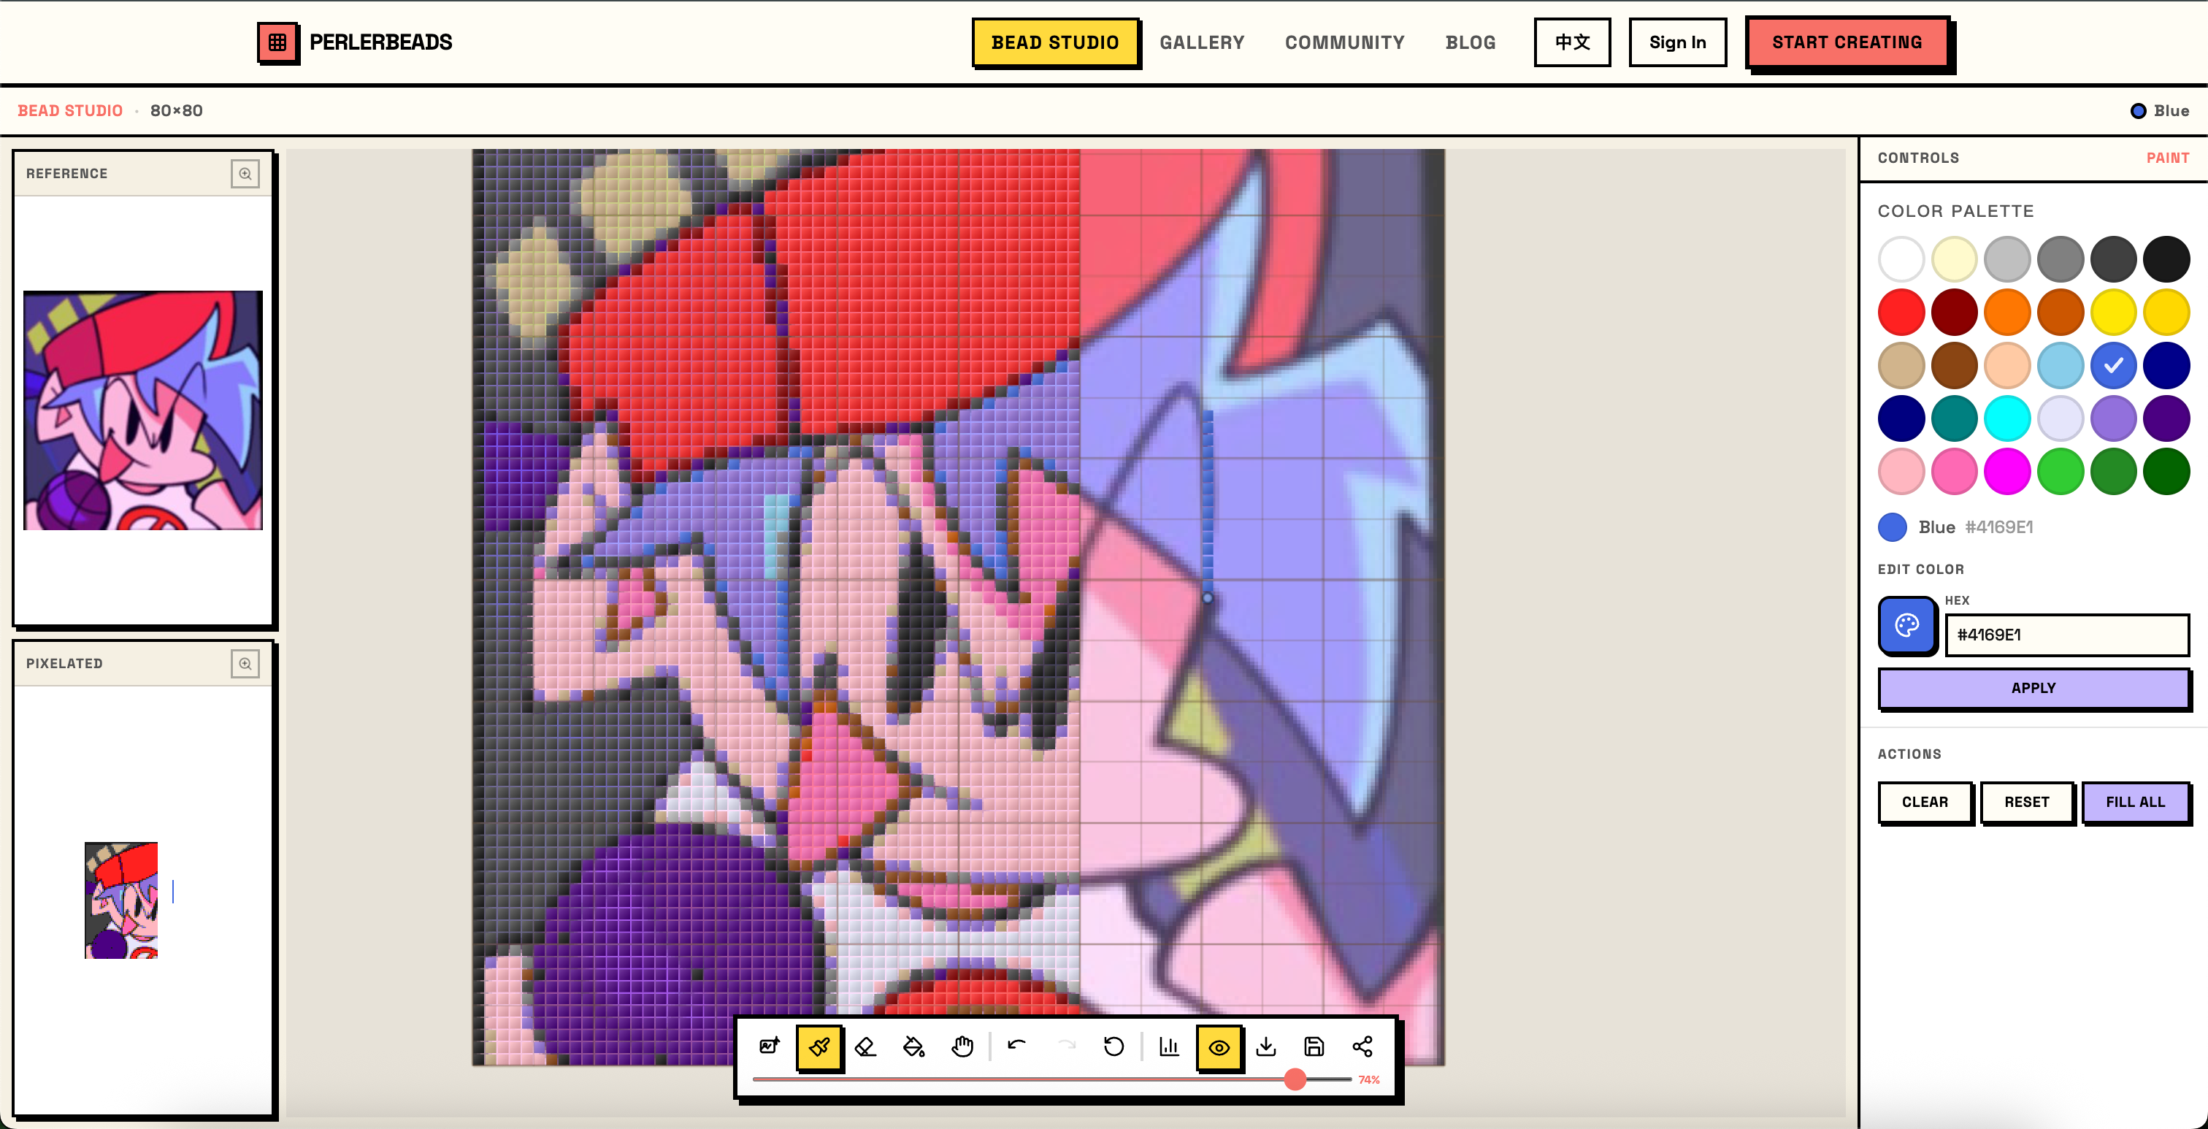Viewport: 2208px width, 1129px height.
Task: Pick the orange palette swatch
Action: (x=2007, y=313)
